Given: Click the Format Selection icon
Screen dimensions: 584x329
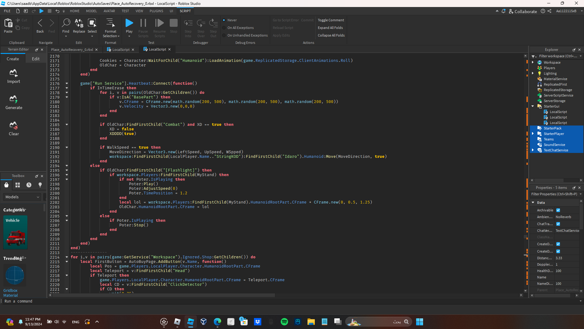Looking at the screenshot, I should point(110,23).
